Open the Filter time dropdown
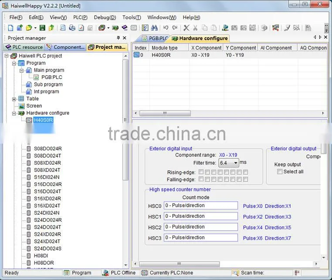Image resolution: width=332 pixels, height=280 pixels. coord(235,163)
